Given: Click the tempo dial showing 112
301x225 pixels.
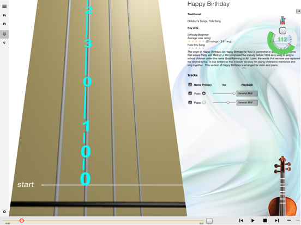Looking at the screenshot, I should [282, 40].
